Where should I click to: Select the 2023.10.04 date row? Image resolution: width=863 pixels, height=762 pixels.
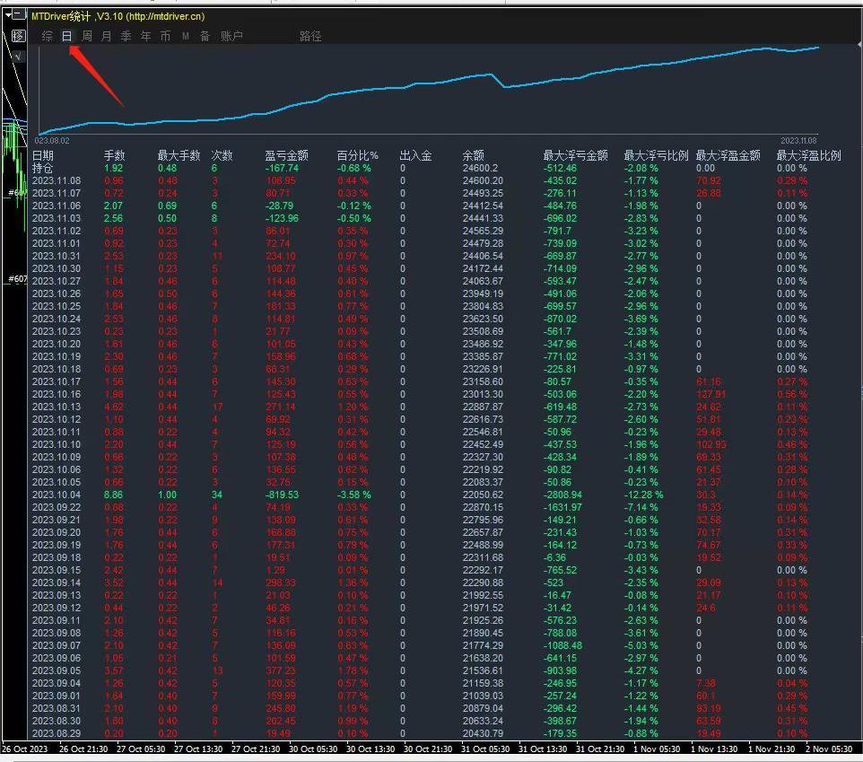57,495
